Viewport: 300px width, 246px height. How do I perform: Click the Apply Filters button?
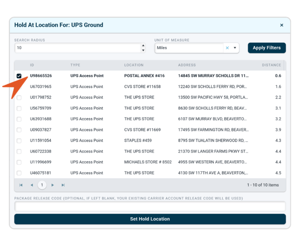[x=266, y=48]
